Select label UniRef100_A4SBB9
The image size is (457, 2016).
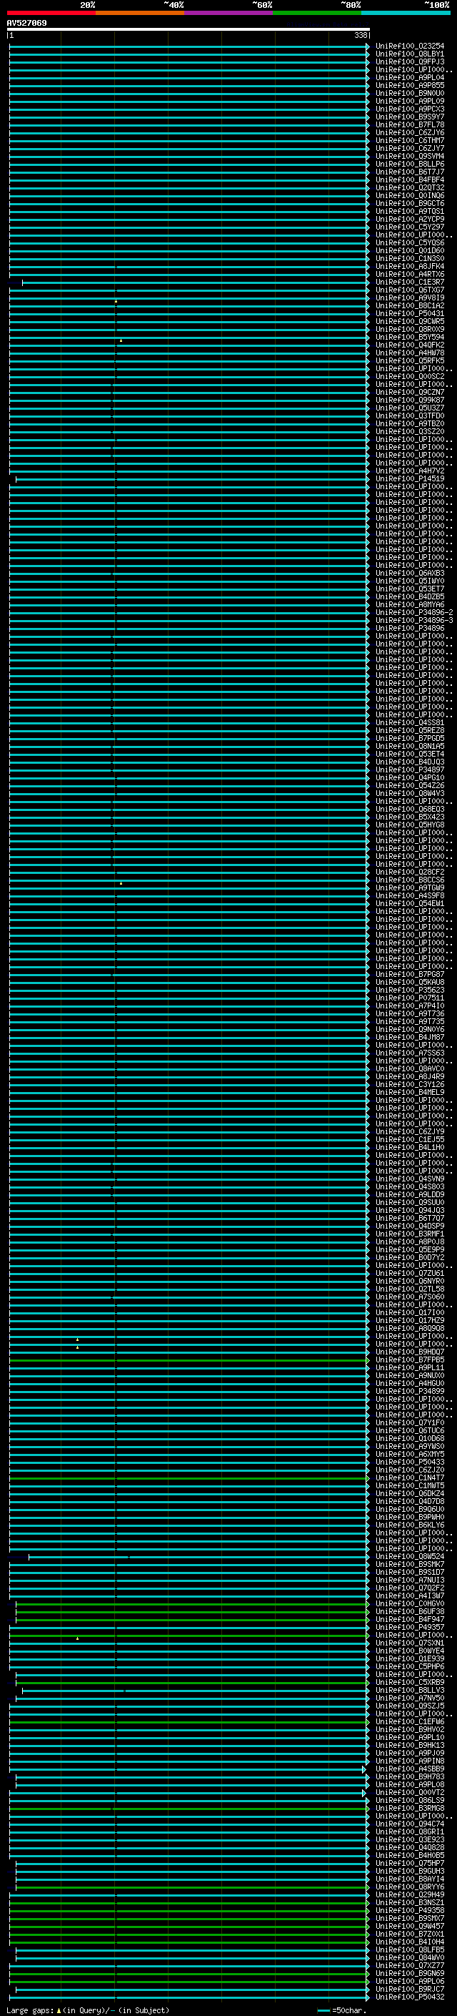pos(410,1769)
